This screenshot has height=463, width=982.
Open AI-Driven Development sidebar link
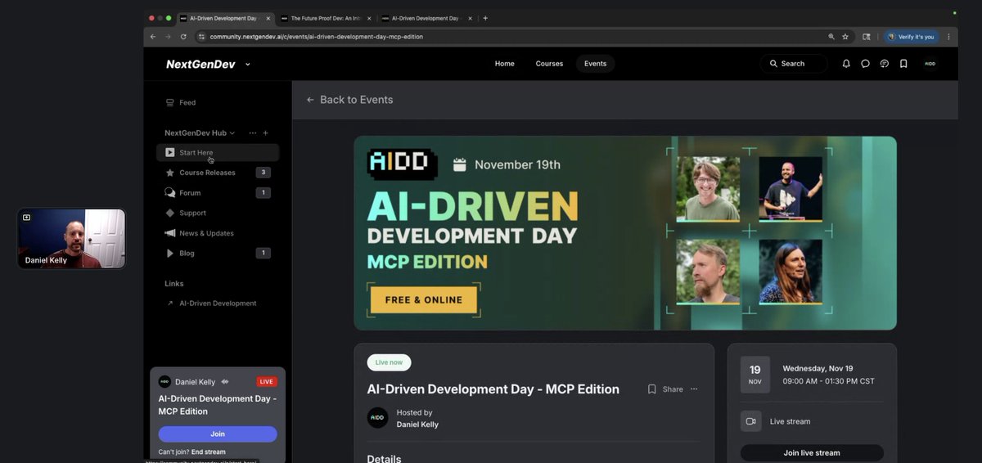(218, 303)
